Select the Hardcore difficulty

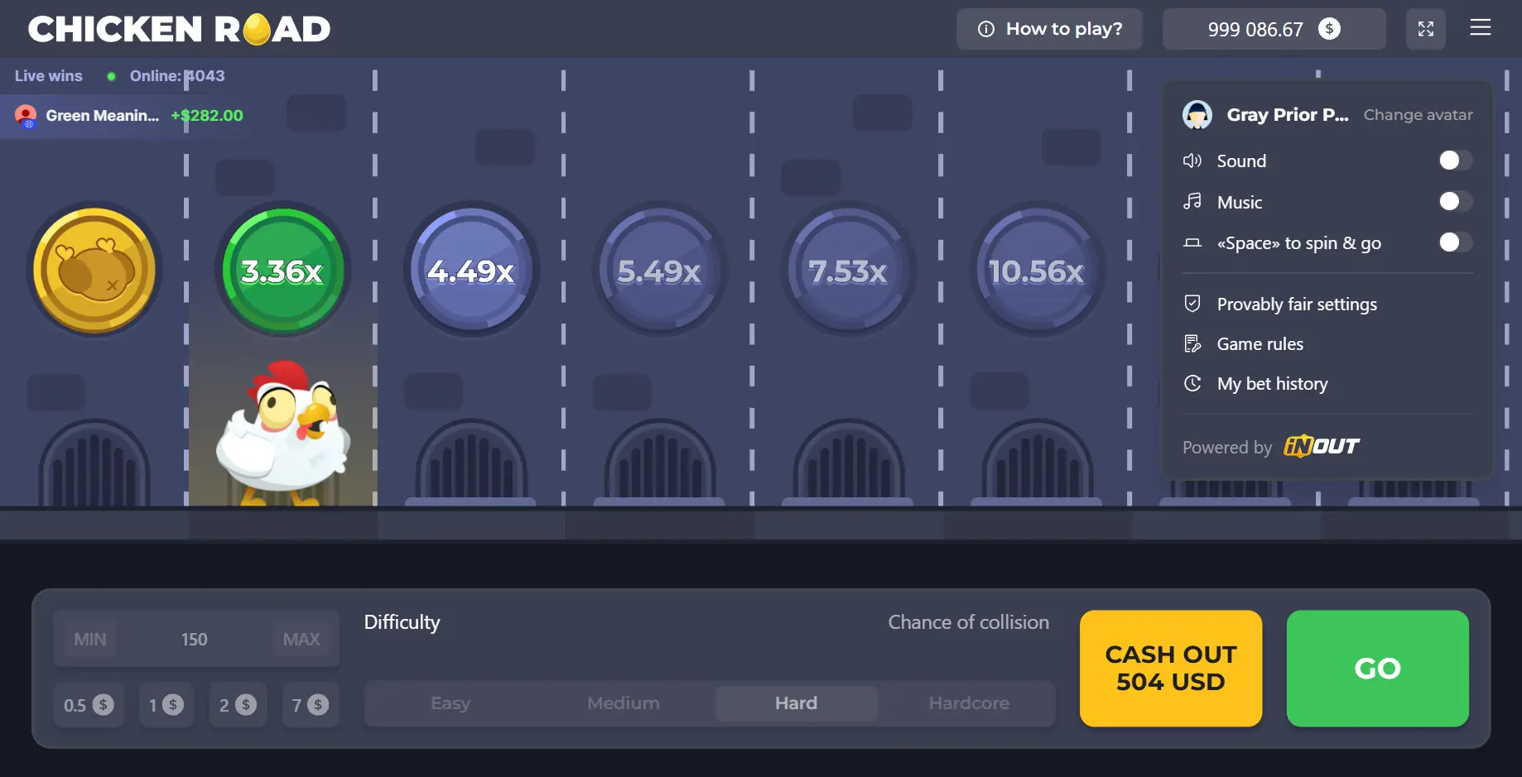coord(968,703)
